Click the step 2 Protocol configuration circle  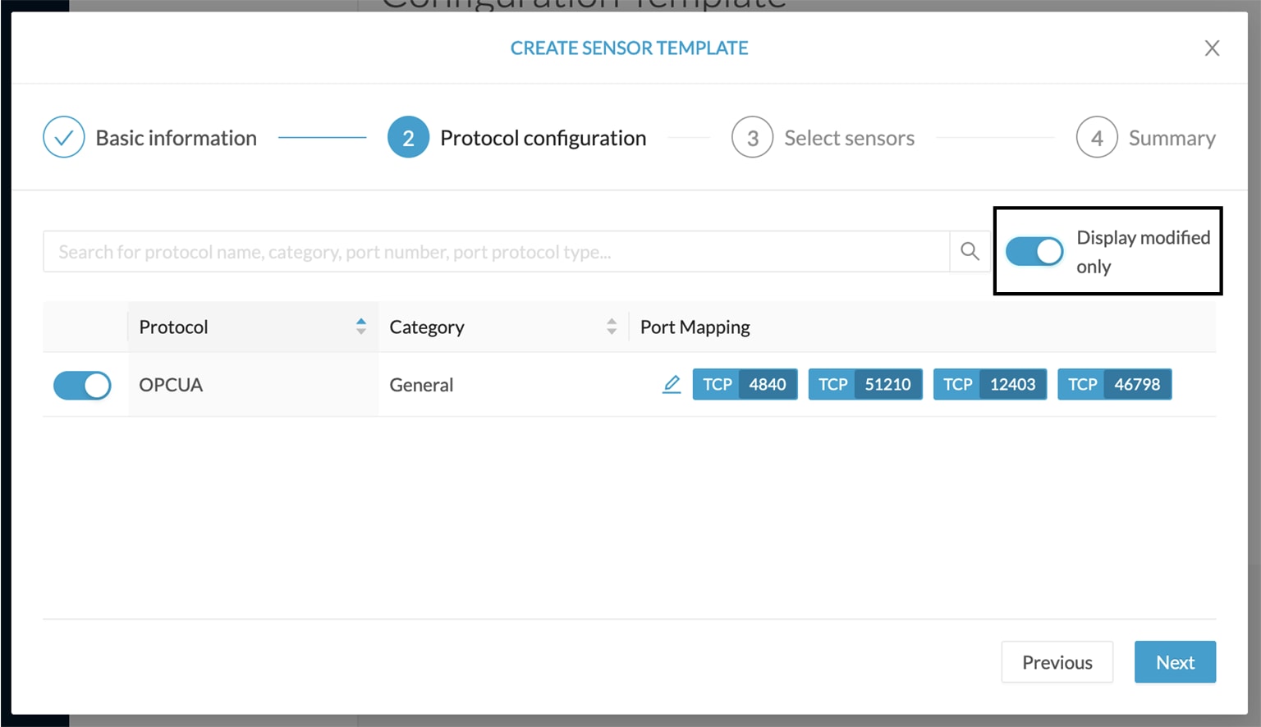(408, 138)
